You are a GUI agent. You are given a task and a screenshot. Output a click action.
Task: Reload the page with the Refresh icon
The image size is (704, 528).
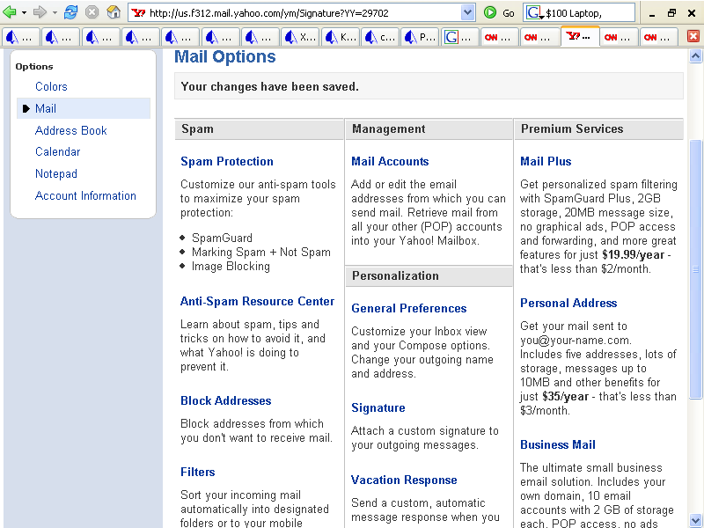[x=70, y=12]
